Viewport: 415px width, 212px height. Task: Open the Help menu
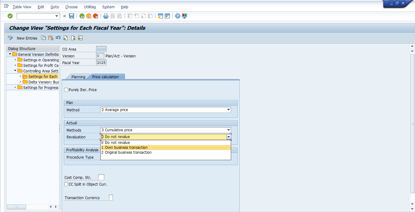[125, 7]
